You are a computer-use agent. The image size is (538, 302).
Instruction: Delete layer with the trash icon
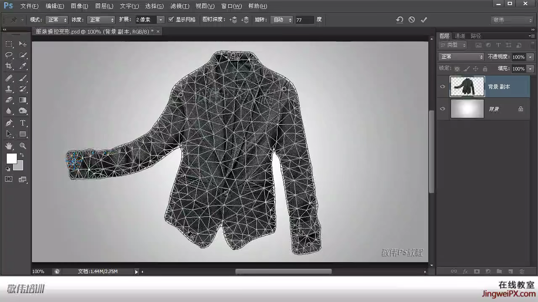tap(522, 271)
